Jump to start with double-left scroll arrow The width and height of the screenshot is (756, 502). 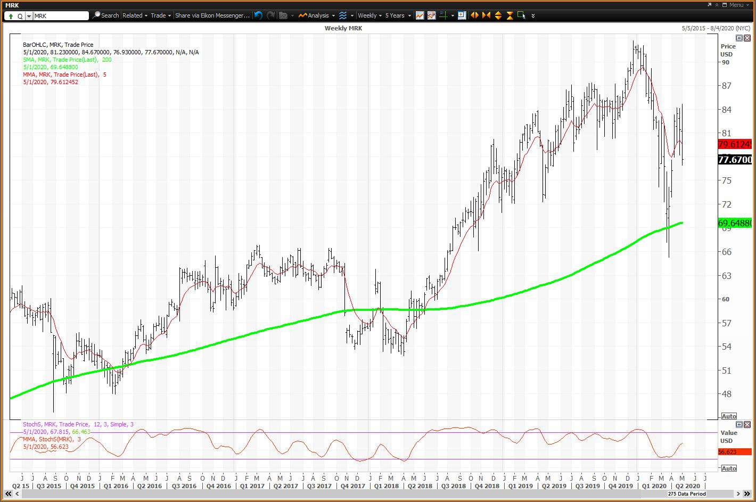[x=8, y=494]
